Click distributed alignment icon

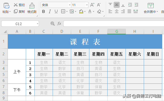(x=136, y=11)
